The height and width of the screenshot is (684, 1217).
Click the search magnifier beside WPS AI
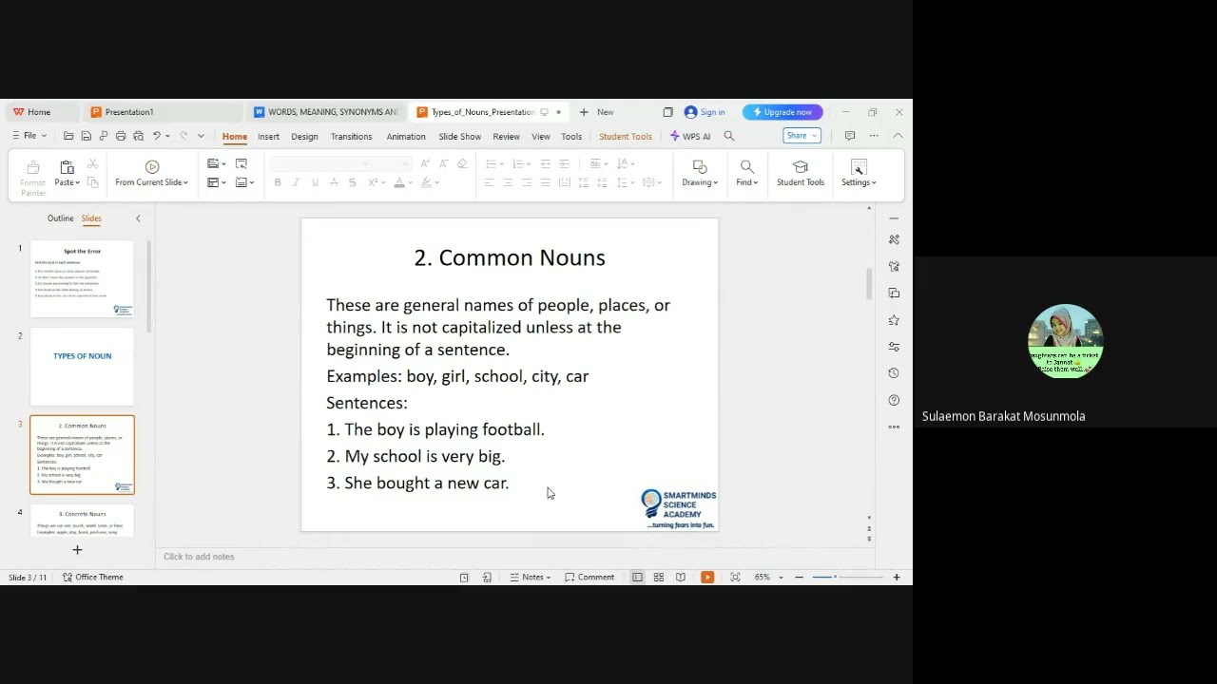(x=729, y=136)
